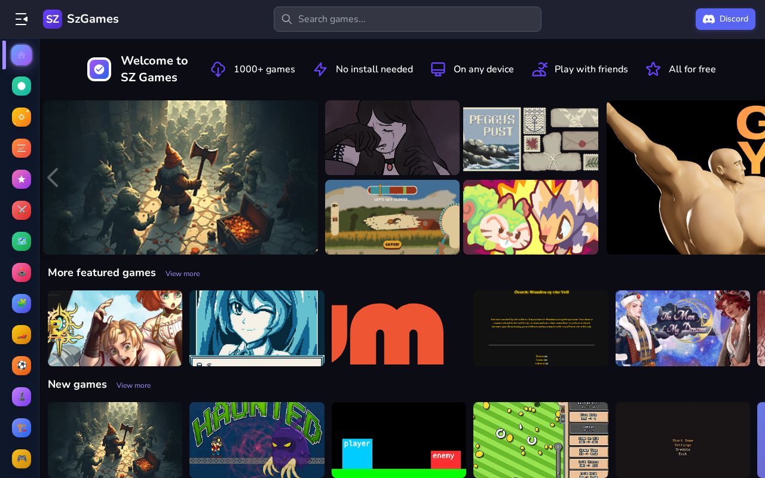The height and width of the screenshot is (478, 765).
Task: Toggle the sidebar collapse menu icon
Action: (x=22, y=19)
